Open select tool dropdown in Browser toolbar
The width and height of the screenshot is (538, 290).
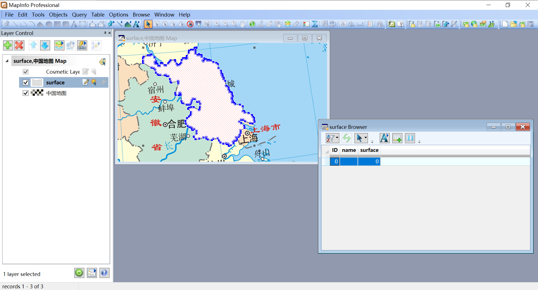[361, 138]
